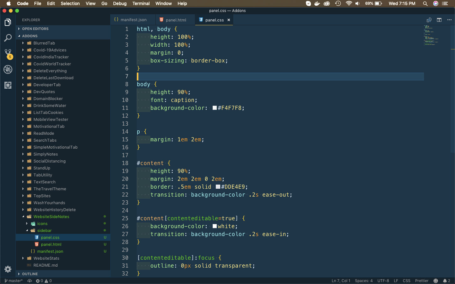Open macOS Spotlight search icon
The height and width of the screenshot is (284, 455).
coord(425,3)
